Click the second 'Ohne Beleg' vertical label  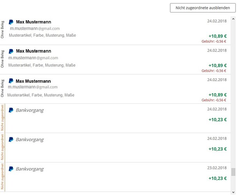(3, 59)
